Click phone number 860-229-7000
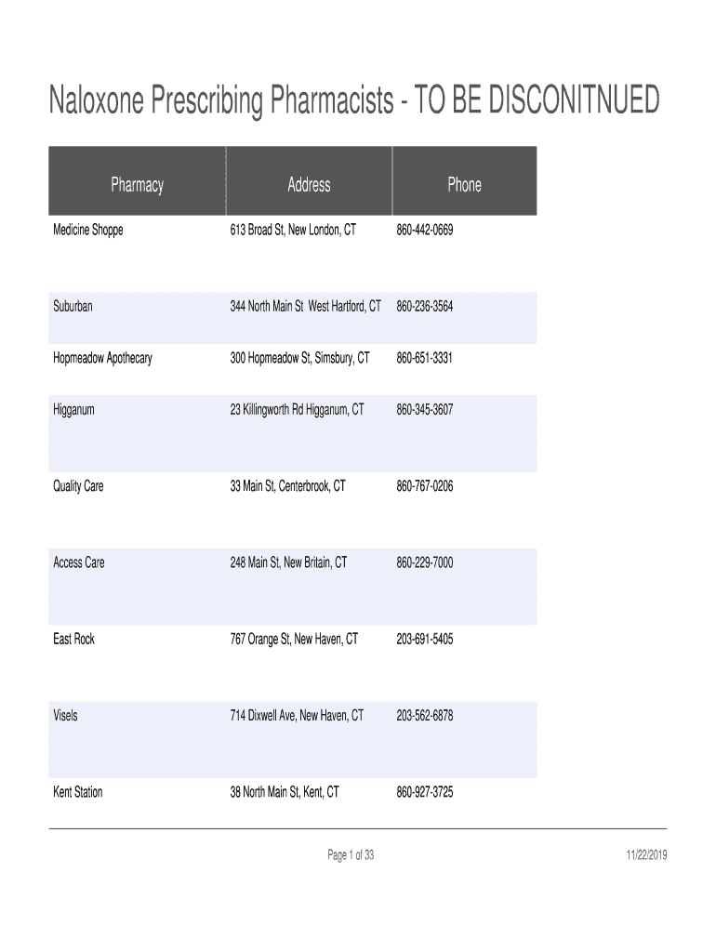Viewport: 716px width, 952px height. [425, 562]
